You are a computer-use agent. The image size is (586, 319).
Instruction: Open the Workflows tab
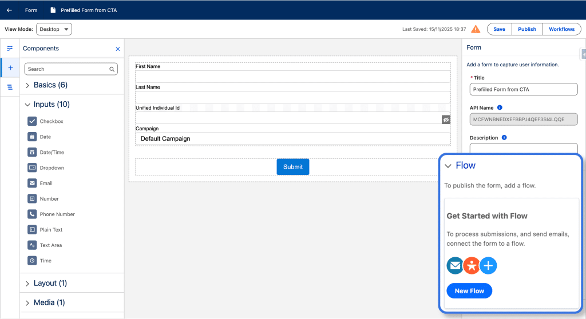(x=561, y=29)
